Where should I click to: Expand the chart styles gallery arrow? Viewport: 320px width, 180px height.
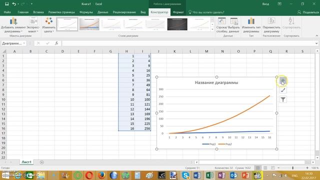click(212, 29)
